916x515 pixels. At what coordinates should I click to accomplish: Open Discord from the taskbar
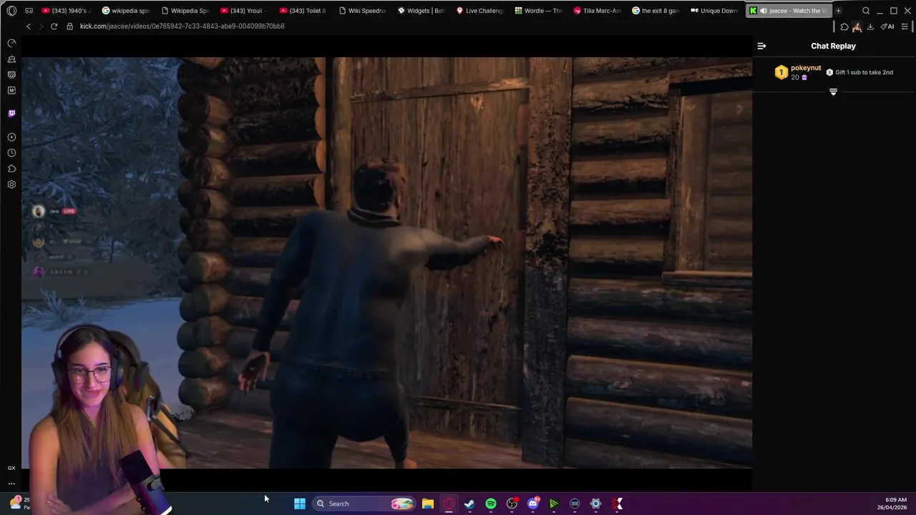coord(532,504)
